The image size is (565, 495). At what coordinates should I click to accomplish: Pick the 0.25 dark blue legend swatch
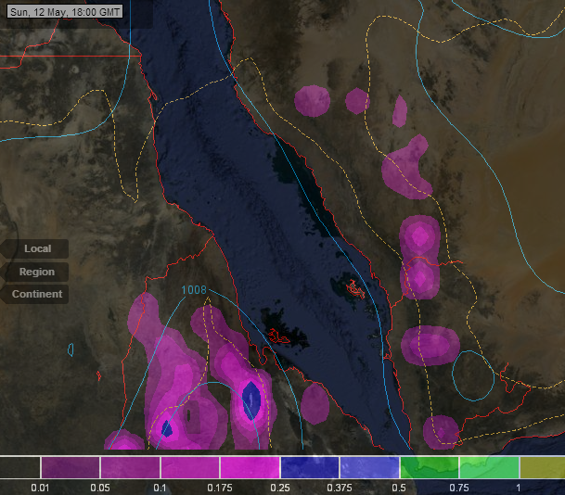click(310, 467)
